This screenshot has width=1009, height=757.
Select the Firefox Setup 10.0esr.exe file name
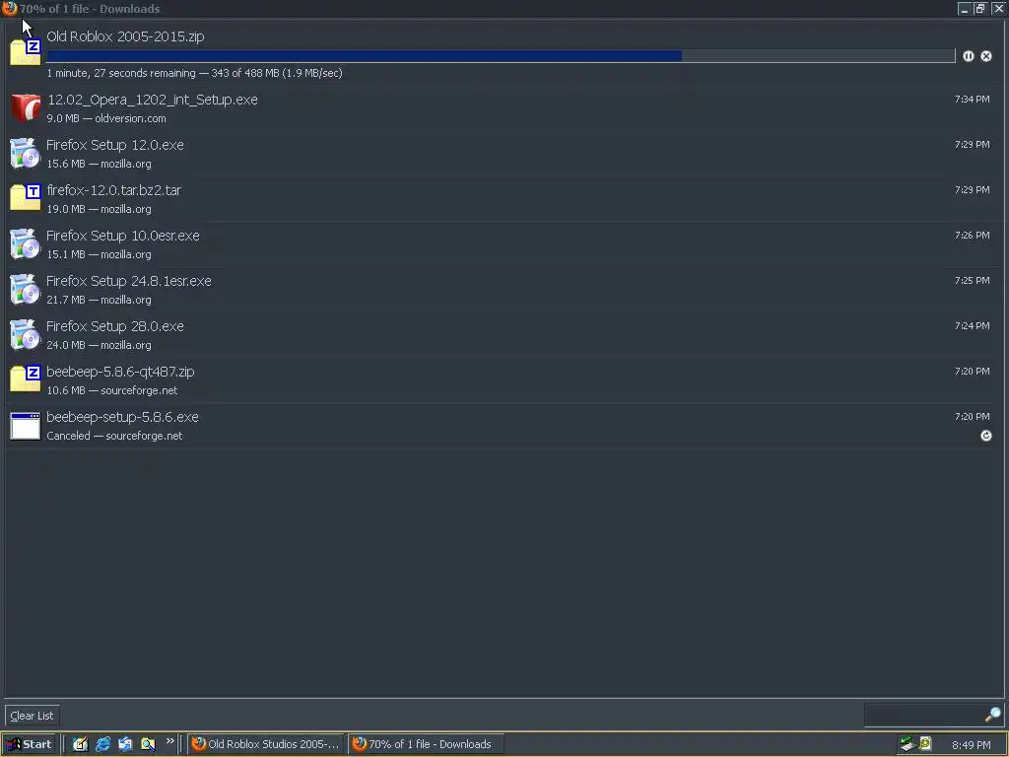(123, 236)
